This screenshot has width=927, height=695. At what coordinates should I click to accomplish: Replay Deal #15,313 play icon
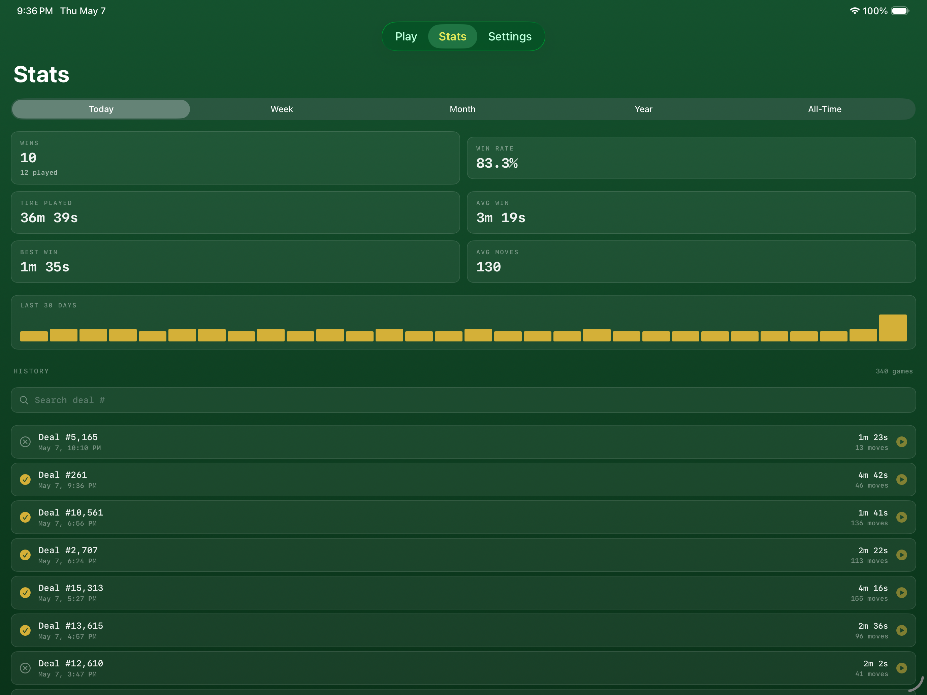(x=901, y=592)
